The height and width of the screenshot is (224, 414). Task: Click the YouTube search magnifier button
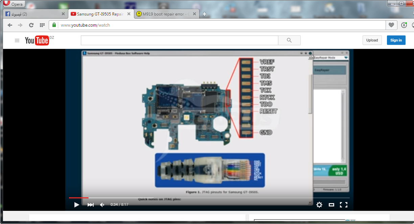click(289, 40)
